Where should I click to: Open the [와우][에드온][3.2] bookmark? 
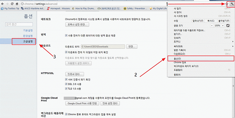click(109, 8)
